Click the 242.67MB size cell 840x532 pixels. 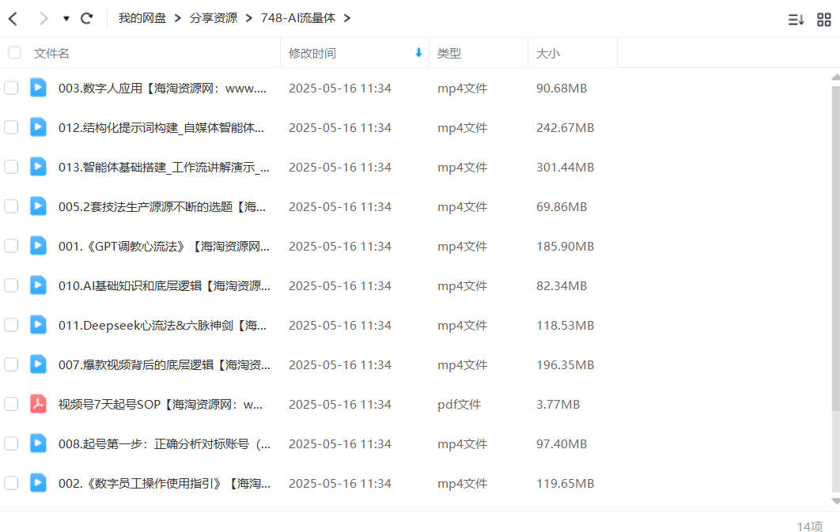point(566,128)
